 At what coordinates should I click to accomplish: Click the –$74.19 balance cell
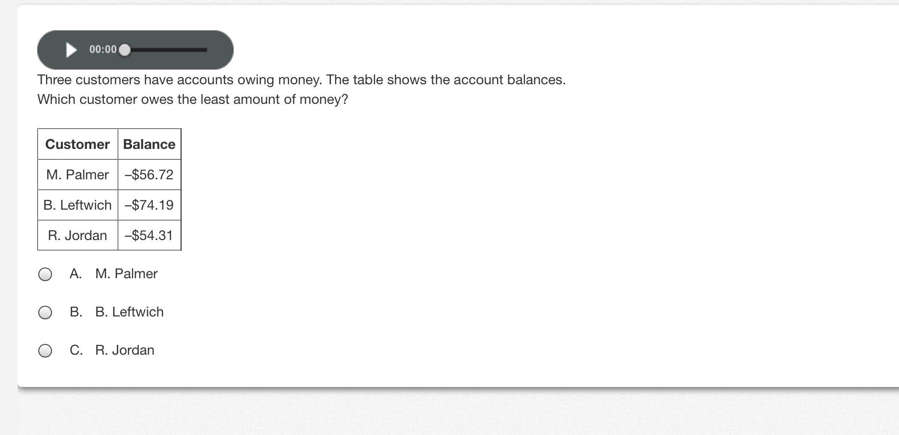click(x=149, y=205)
